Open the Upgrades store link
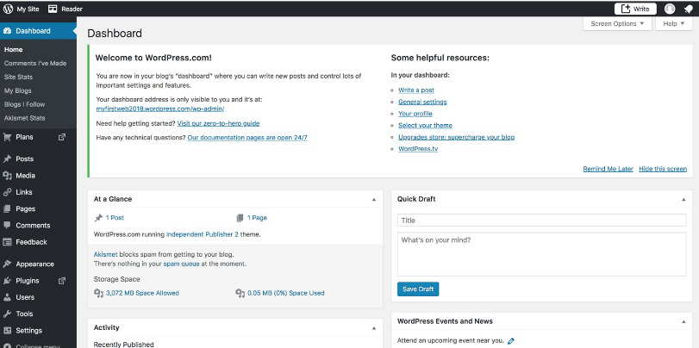The image size is (699, 348). tap(456, 137)
